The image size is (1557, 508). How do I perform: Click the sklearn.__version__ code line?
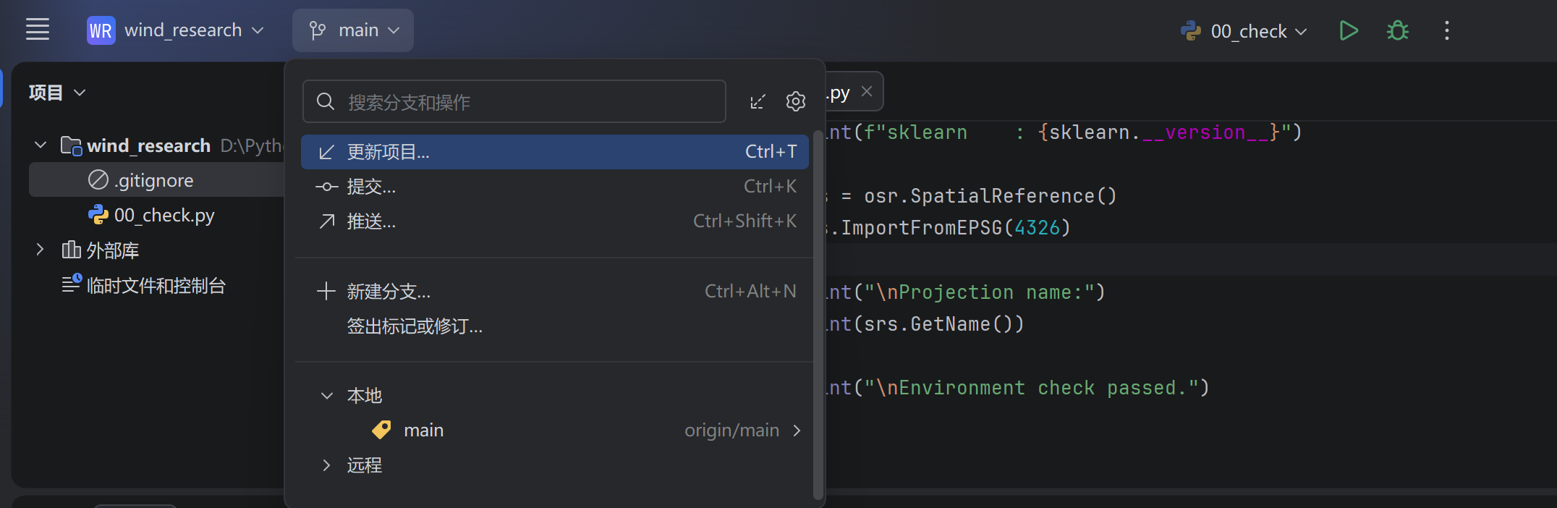click(x=1064, y=132)
